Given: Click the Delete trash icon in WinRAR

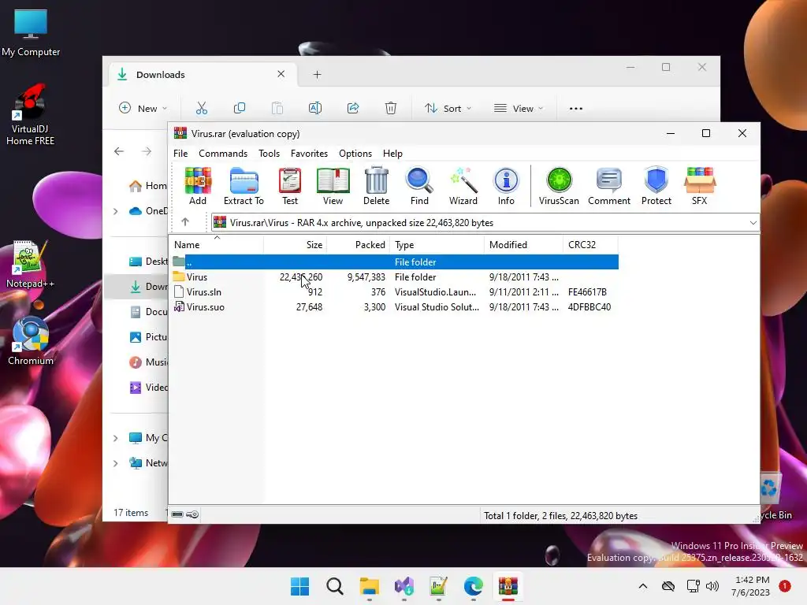Looking at the screenshot, I should [376, 186].
